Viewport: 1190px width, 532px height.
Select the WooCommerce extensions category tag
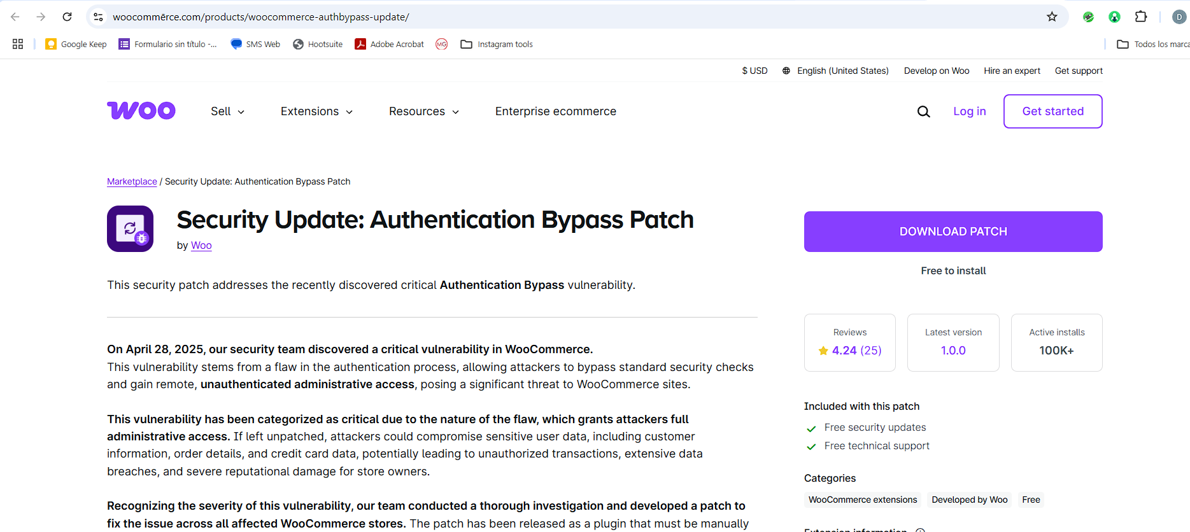point(863,500)
